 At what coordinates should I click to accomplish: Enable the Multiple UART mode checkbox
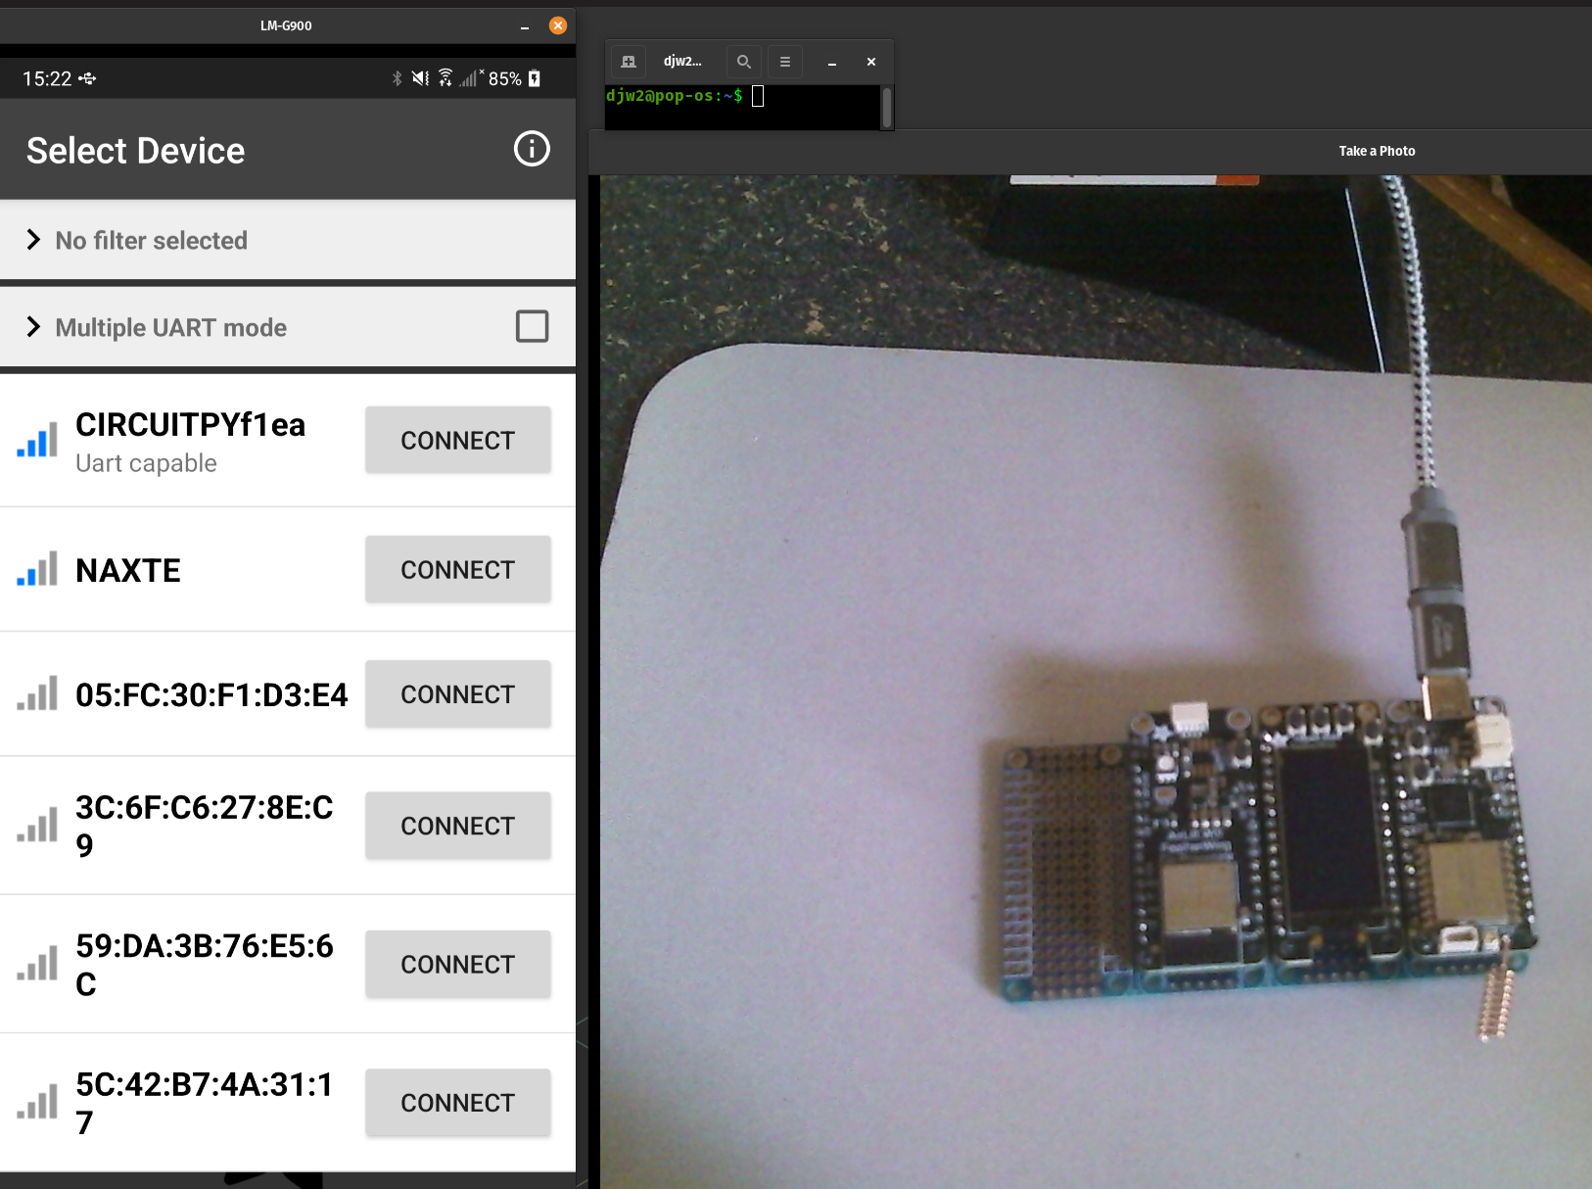click(x=532, y=326)
